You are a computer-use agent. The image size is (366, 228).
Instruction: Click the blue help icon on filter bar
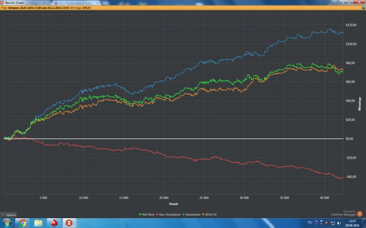tap(363, 8)
